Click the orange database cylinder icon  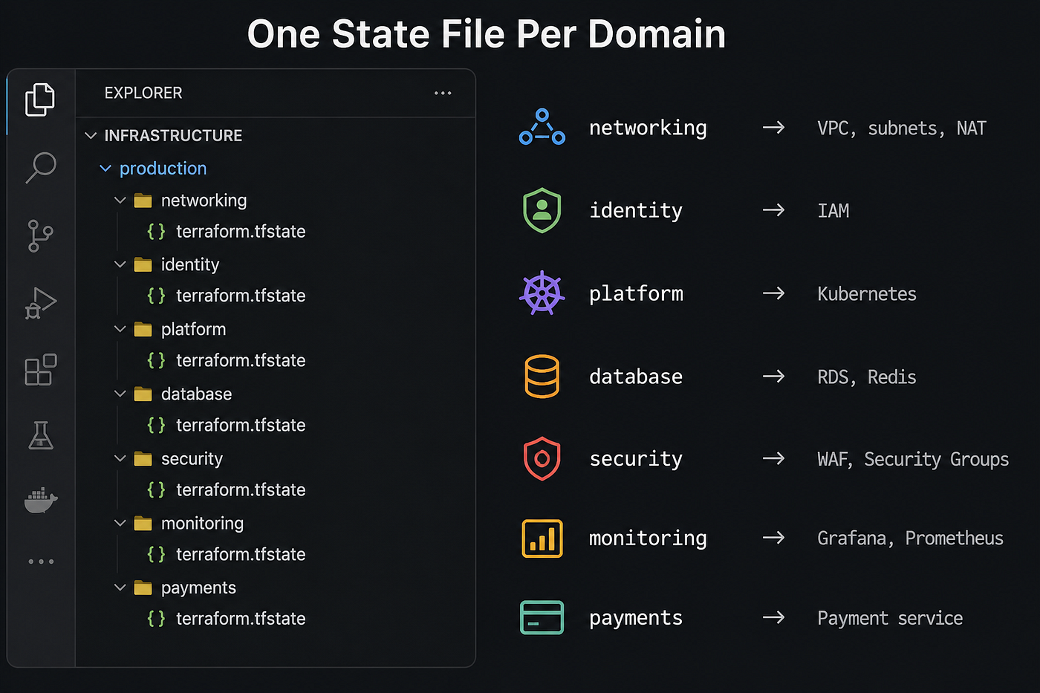(542, 376)
